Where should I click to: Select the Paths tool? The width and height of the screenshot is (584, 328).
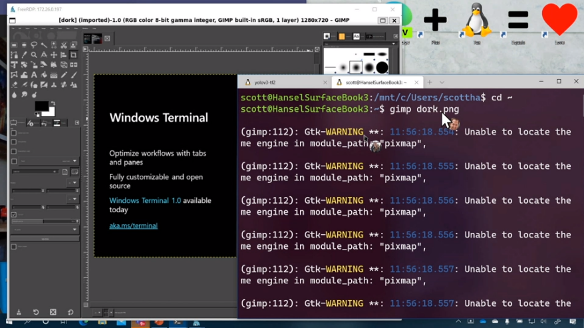14,55
